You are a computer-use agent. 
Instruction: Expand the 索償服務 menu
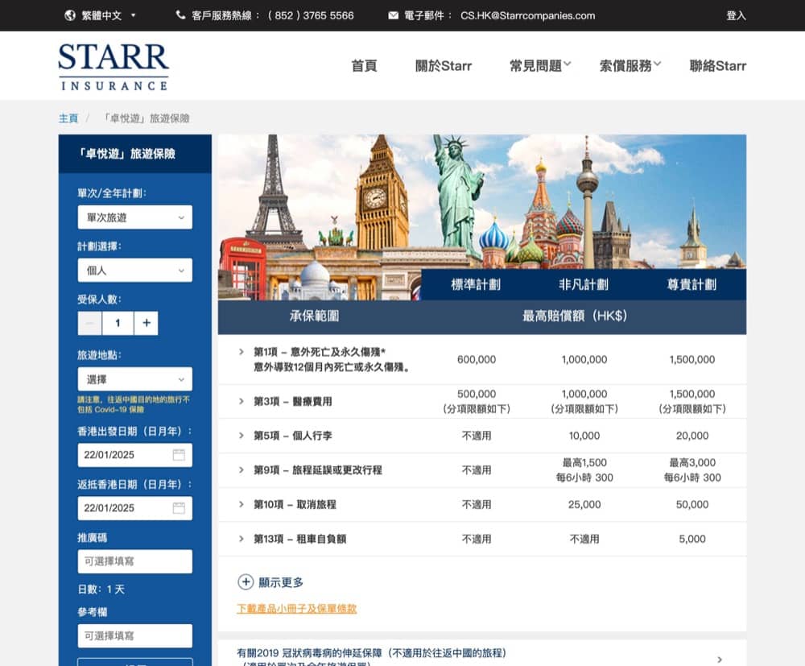pos(630,66)
